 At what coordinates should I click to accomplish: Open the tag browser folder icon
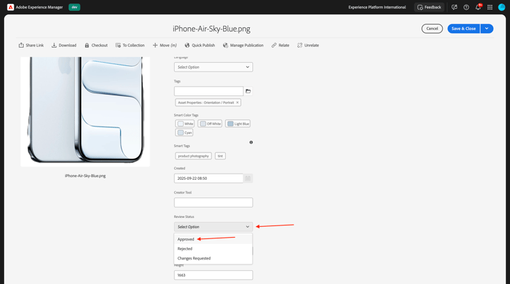point(248,91)
